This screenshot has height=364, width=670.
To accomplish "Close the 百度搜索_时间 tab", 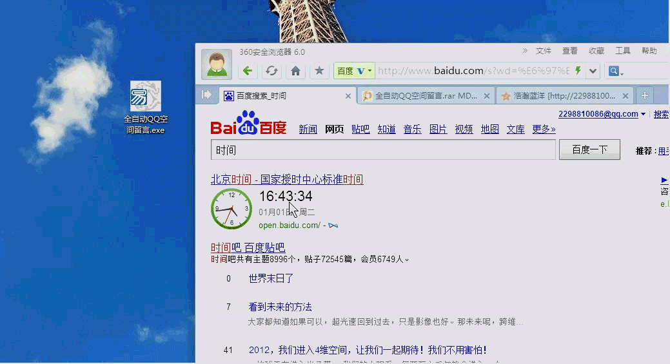I will (348, 96).
